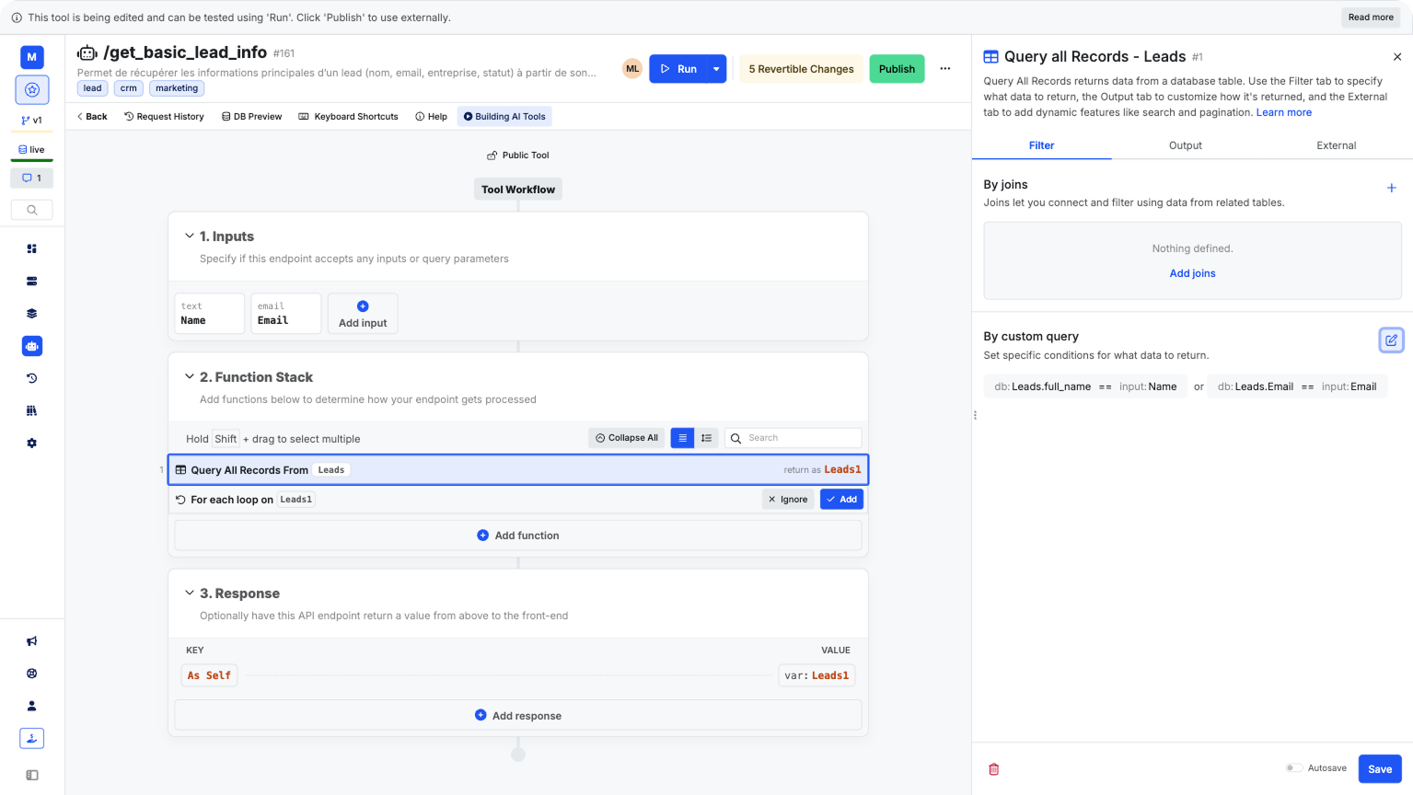The image size is (1413, 795).
Task: Click the var: Leads1 response value
Action: pyautogui.click(x=817, y=675)
